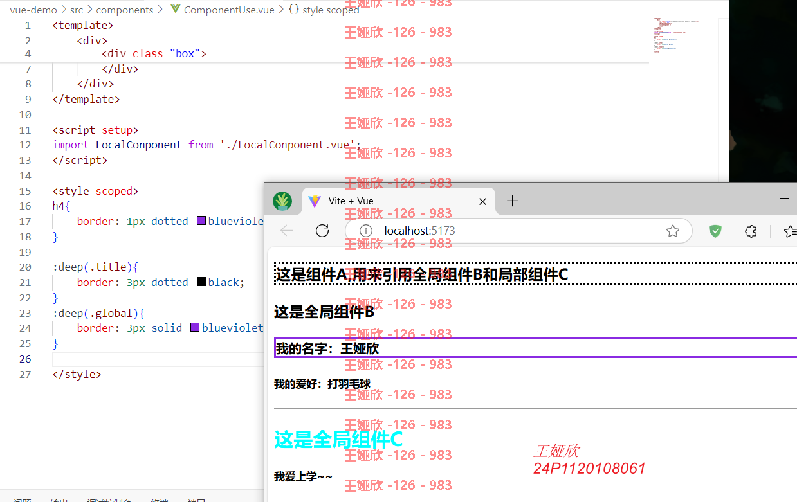Click the </template> line in editor
Screen dimensions: 797x502
(x=86, y=99)
